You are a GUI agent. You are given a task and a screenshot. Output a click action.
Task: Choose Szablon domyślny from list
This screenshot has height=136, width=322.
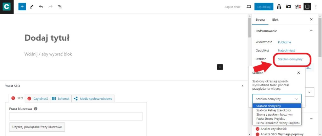pos(277,106)
